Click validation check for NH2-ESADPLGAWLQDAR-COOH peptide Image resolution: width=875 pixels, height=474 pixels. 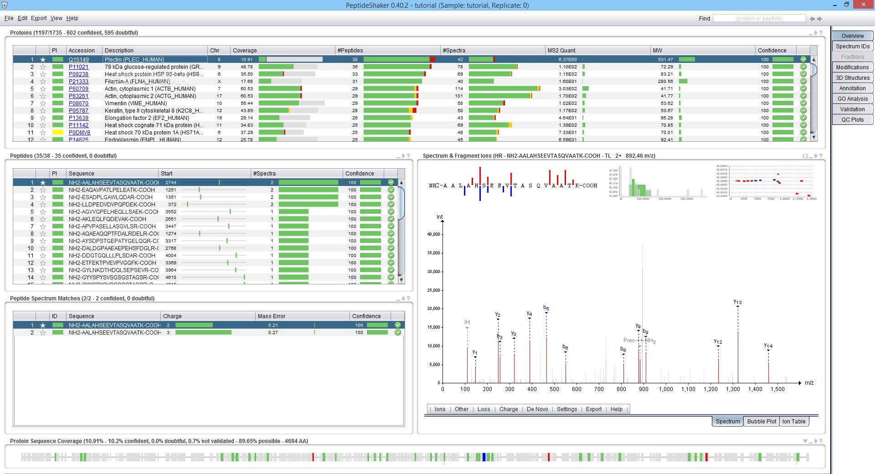(x=391, y=197)
